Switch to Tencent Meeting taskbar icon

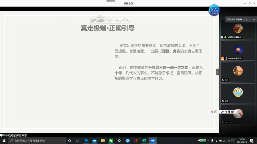[153, 141]
